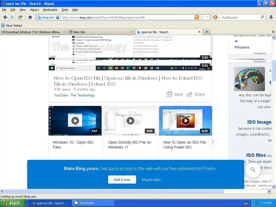276x207 pixels.
Task: Close the Download Windows 7 tab
Action: pos(64,32)
